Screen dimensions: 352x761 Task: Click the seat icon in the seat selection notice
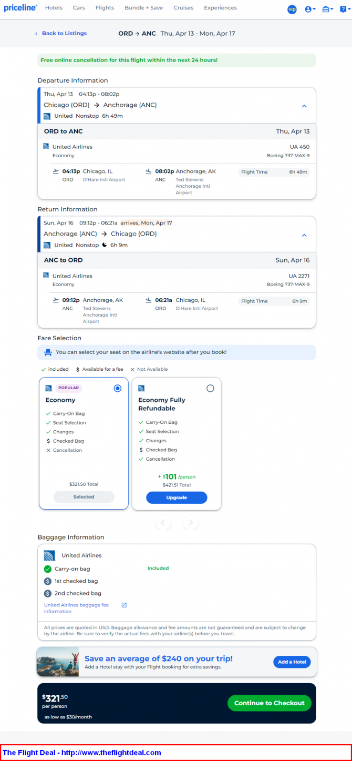point(48,352)
